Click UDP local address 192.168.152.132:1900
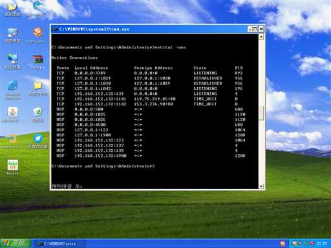The height and width of the screenshot is (248, 331). coord(100,156)
